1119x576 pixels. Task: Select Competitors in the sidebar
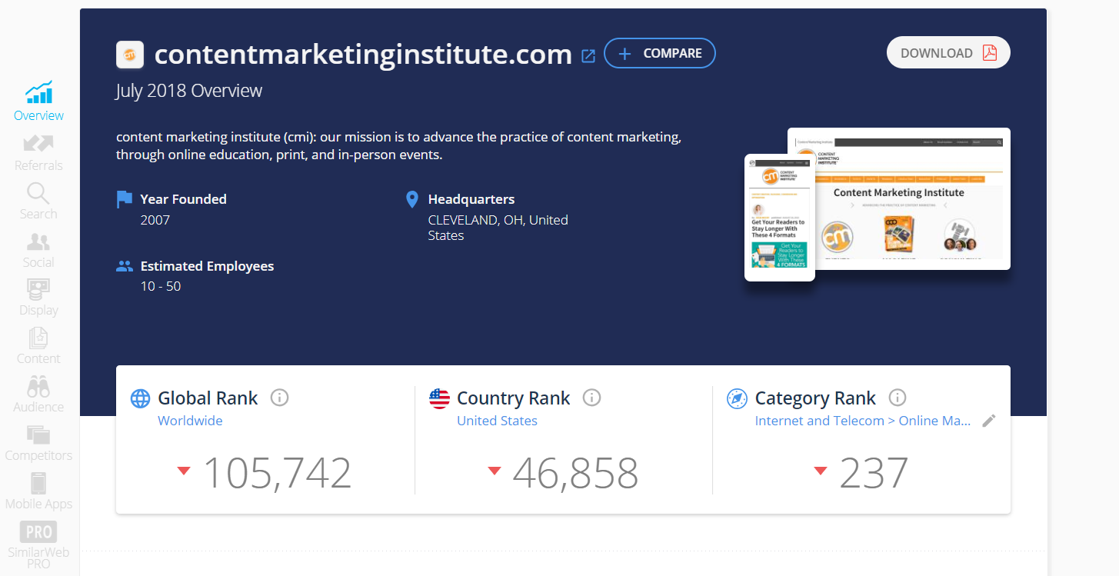[x=38, y=443]
